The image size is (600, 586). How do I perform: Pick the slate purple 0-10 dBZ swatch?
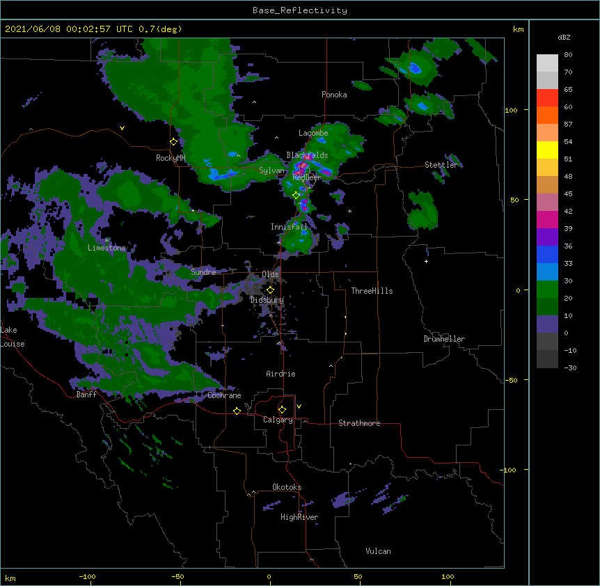coord(547,324)
